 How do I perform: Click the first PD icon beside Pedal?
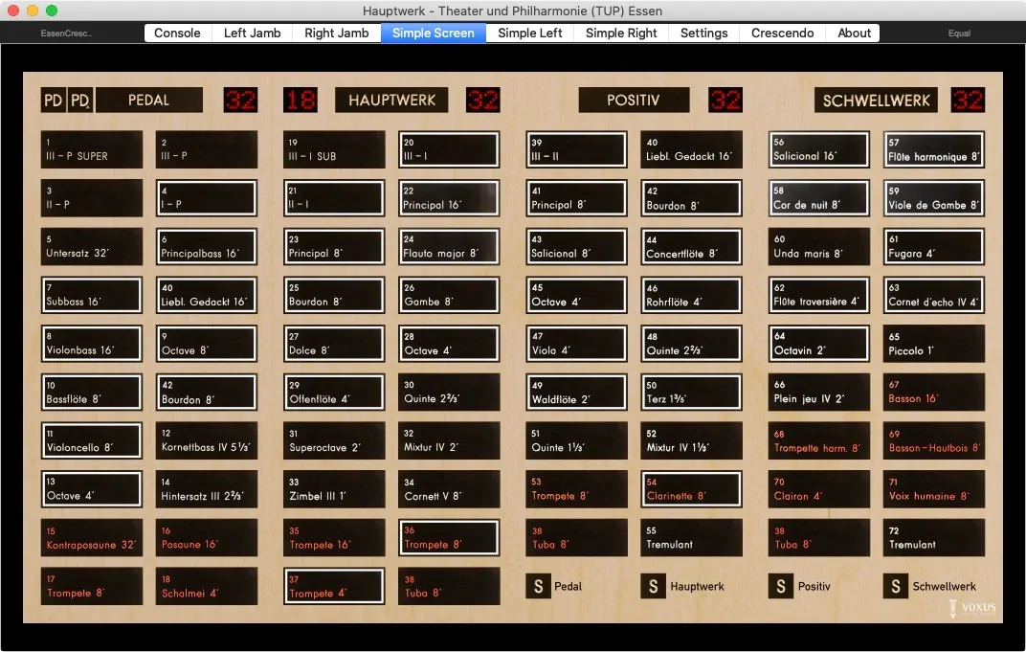tap(53, 101)
